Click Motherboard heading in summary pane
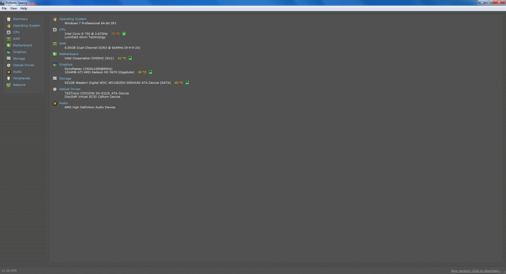506x274 pixels. 69,54
